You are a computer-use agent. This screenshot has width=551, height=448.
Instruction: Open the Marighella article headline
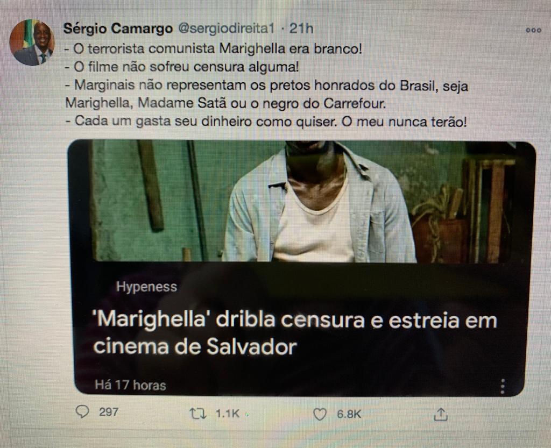coord(294,333)
